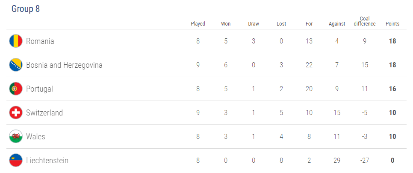Click the Wales flag icon

pos(16,137)
